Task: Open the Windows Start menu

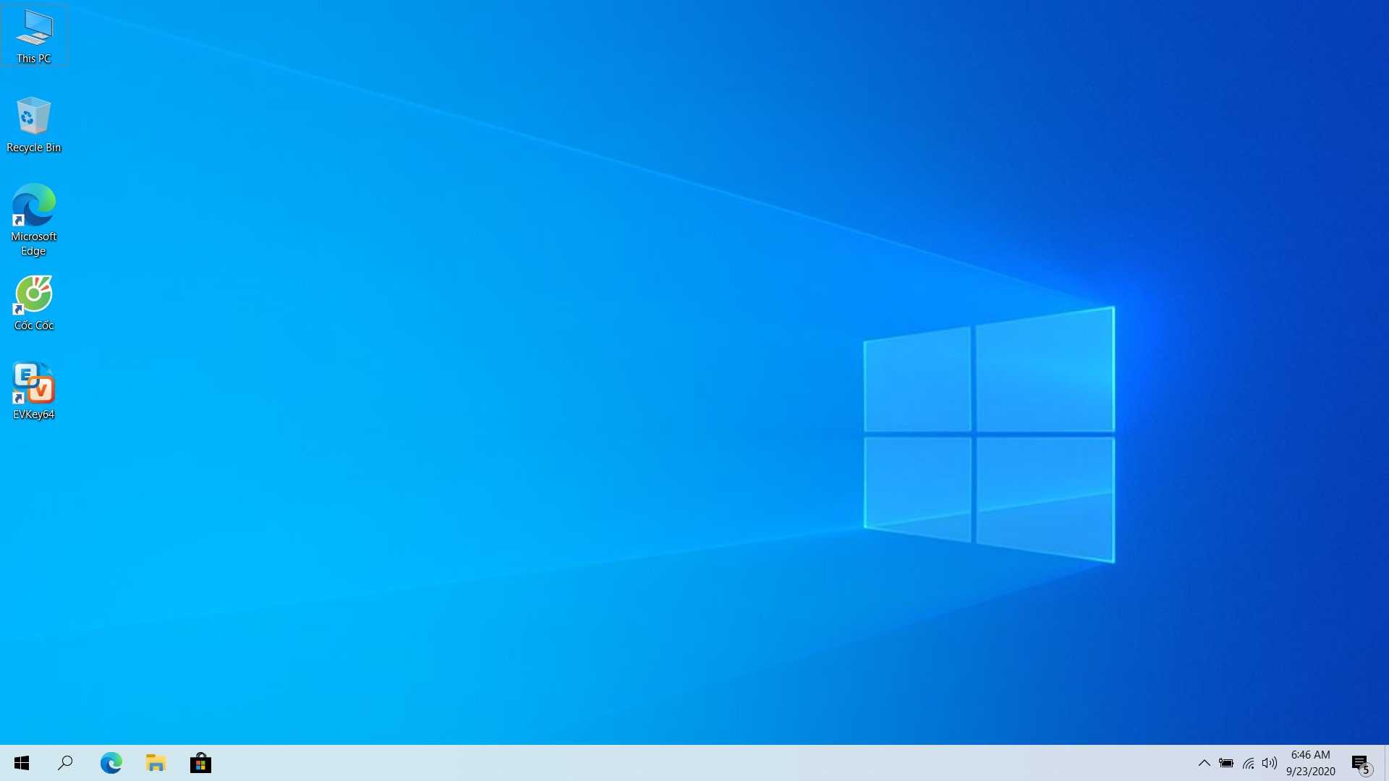Action: tap(22, 763)
